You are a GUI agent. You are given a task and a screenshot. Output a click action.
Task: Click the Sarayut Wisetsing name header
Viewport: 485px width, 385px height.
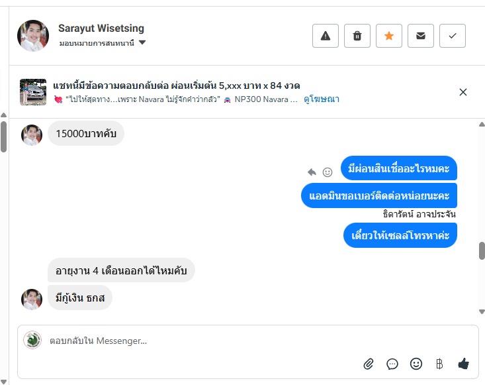click(x=101, y=28)
